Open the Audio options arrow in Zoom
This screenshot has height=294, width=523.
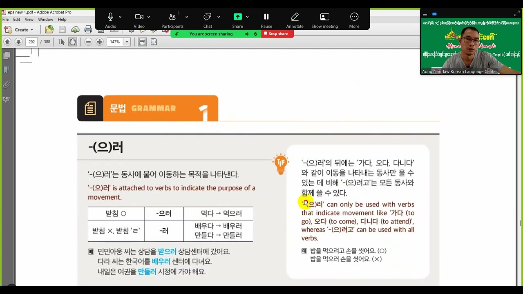(x=120, y=17)
